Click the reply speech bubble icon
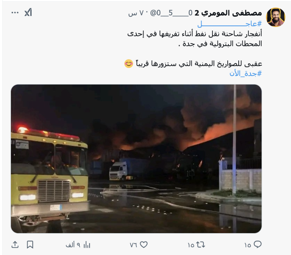 click(x=258, y=244)
